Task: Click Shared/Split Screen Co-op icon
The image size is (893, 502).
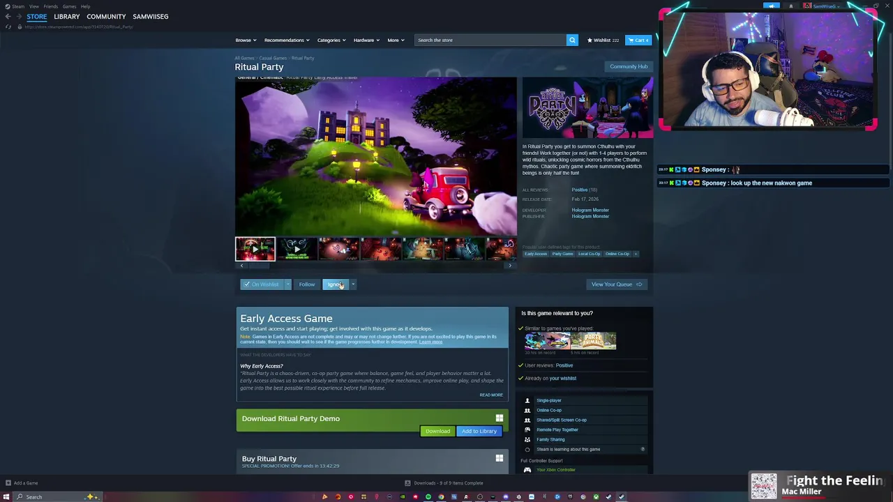Action: pos(527,420)
